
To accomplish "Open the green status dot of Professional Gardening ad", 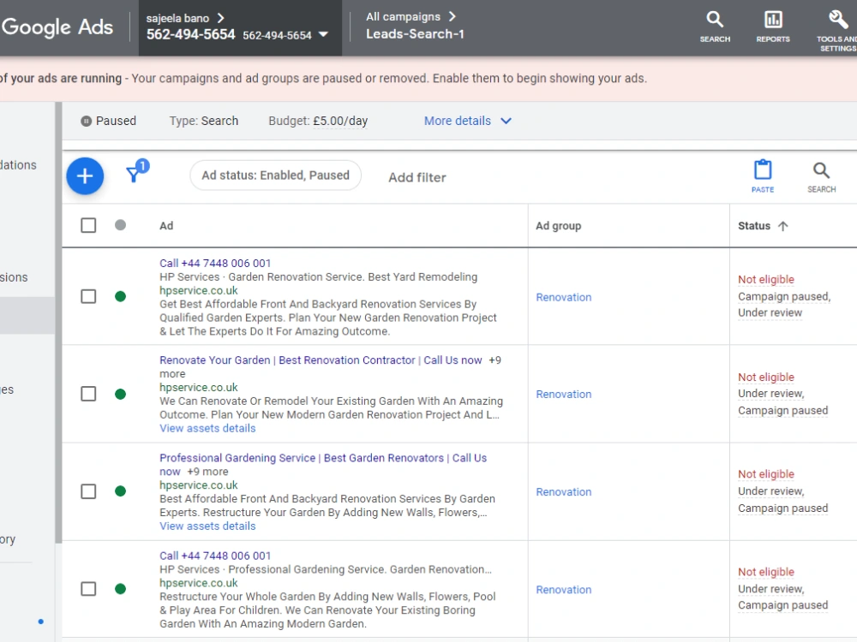I will coord(120,490).
